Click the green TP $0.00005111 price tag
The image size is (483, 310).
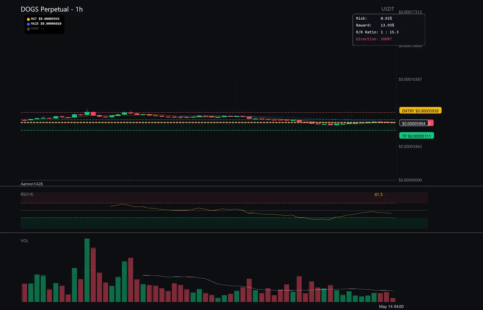[x=416, y=136]
